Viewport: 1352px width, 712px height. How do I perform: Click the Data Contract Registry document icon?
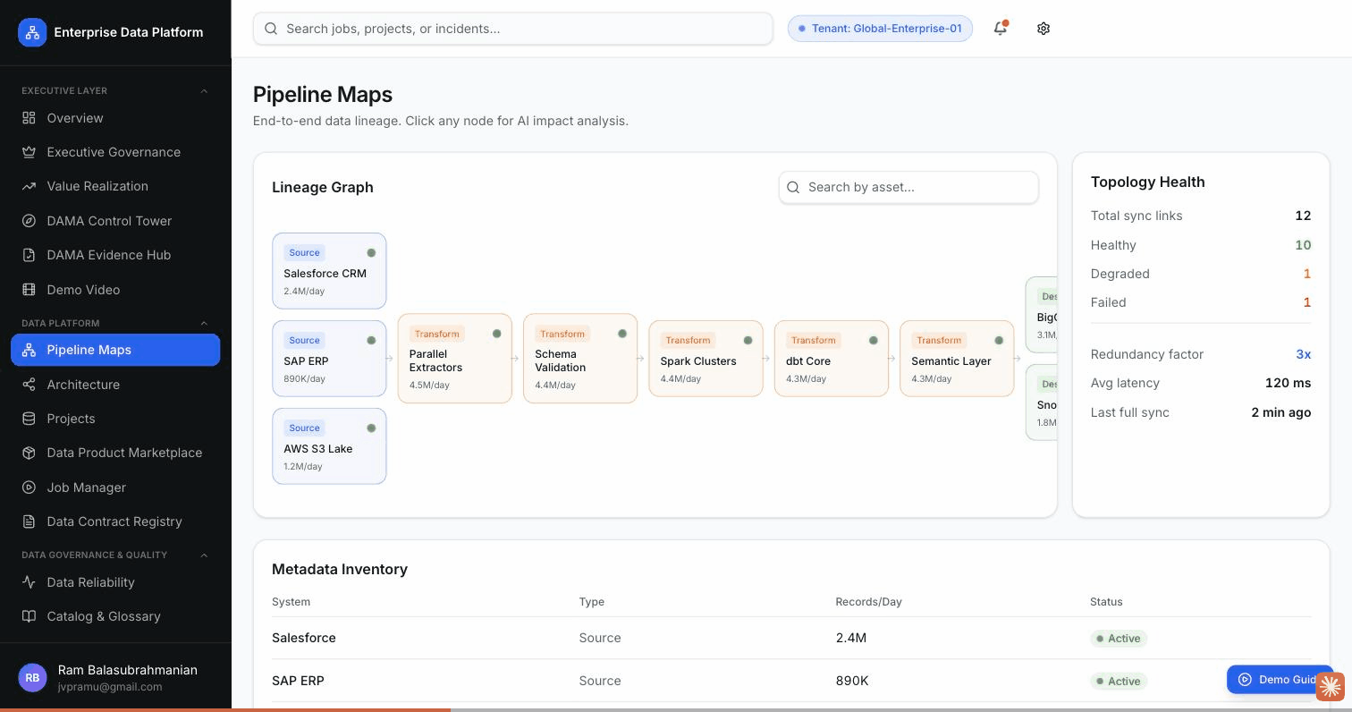coord(29,521)
